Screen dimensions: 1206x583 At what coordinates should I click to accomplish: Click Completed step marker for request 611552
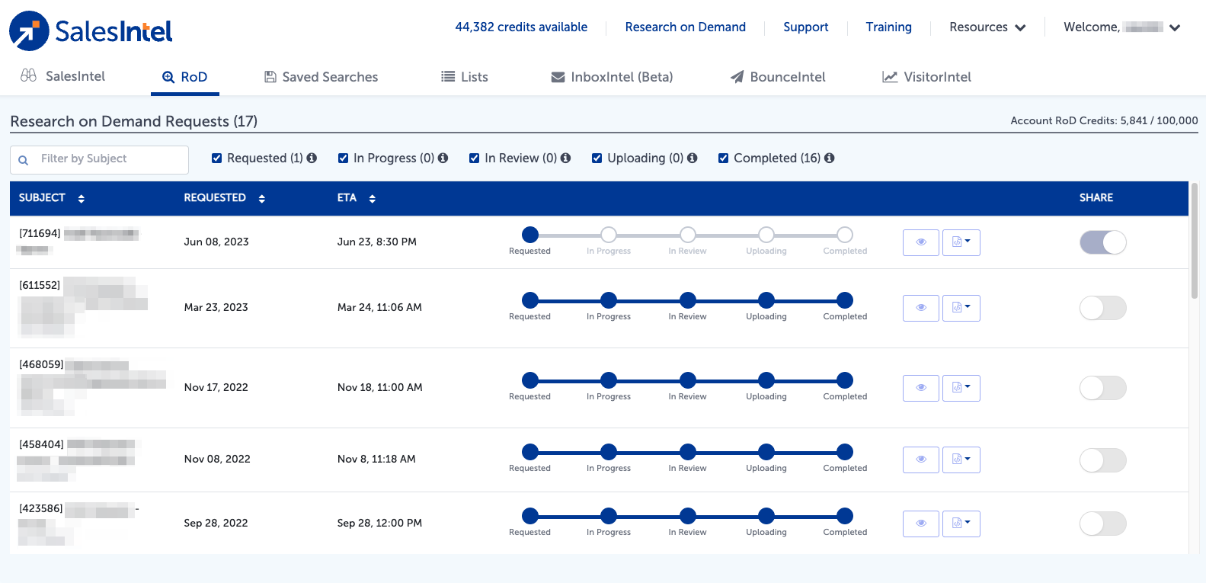(845, 300)
